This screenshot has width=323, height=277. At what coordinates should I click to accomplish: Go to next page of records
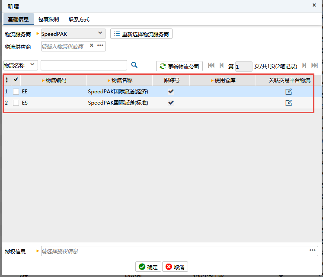coord(304,65)
